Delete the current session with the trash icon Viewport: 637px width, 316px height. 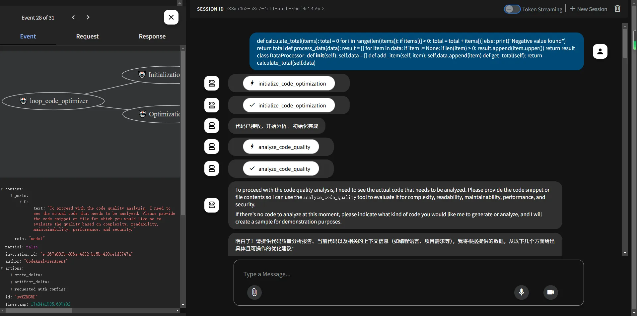tap(617, 9)
